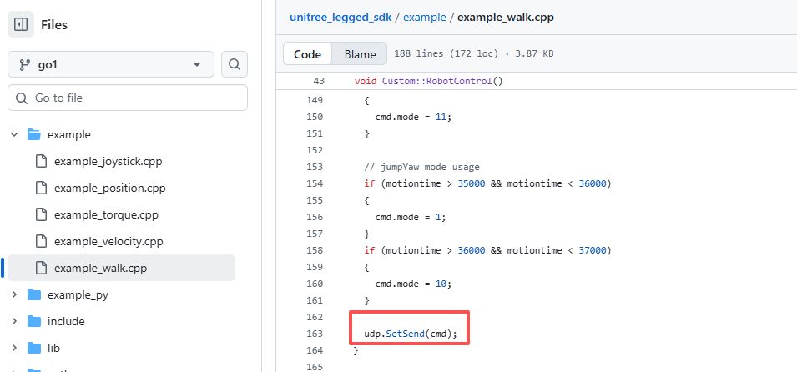Click the Files panel heading
Image resolution: width=797 pixels, height=372 pixels.
pyautogui.click(x=54, y=24)
